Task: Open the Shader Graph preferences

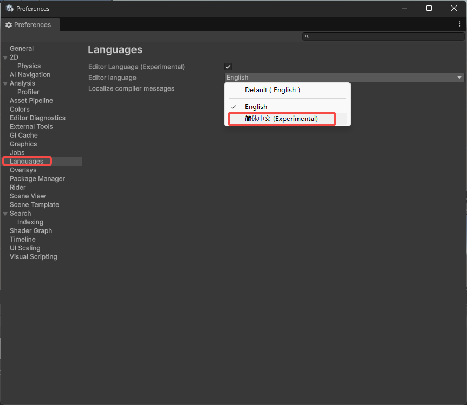Action: (31, 230)
